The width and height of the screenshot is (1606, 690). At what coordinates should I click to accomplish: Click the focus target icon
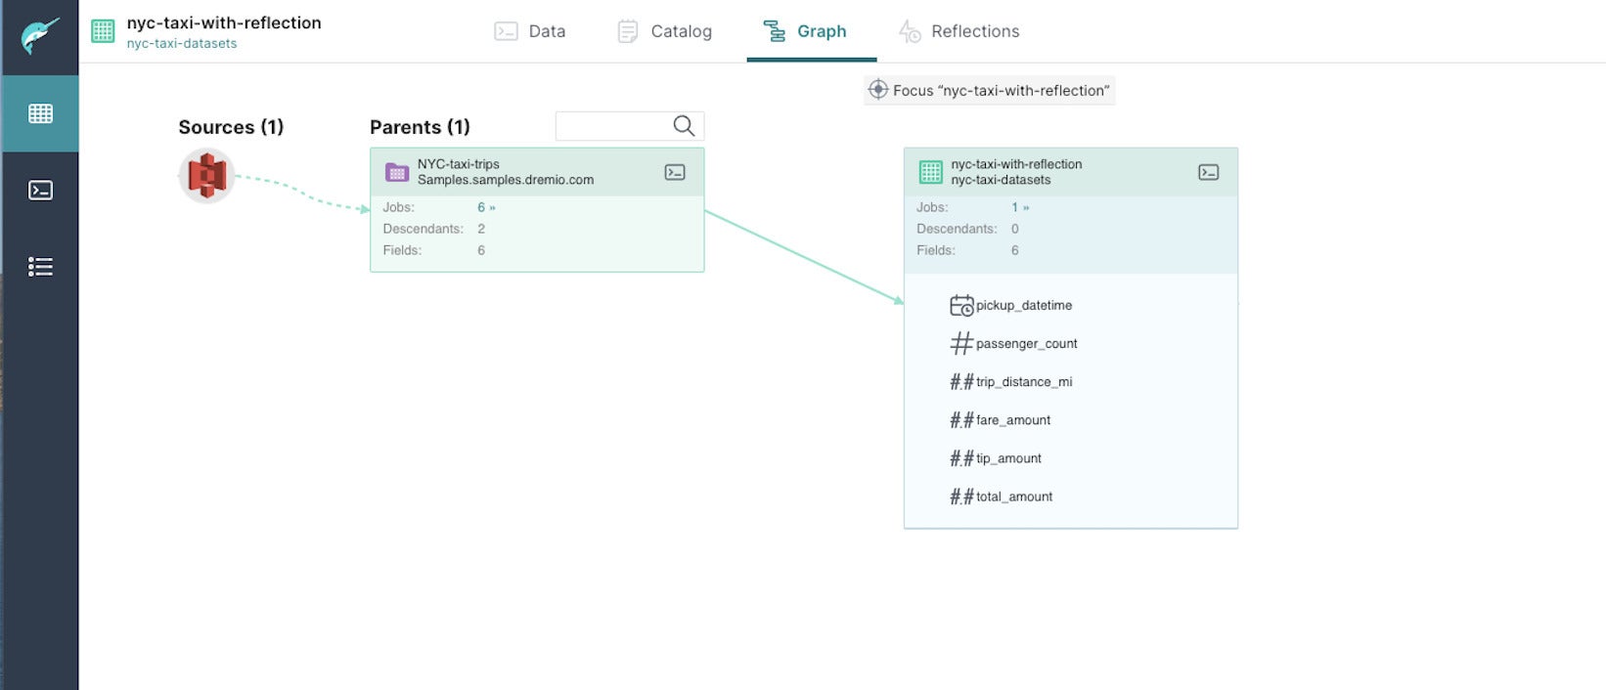tap(878, 90)
